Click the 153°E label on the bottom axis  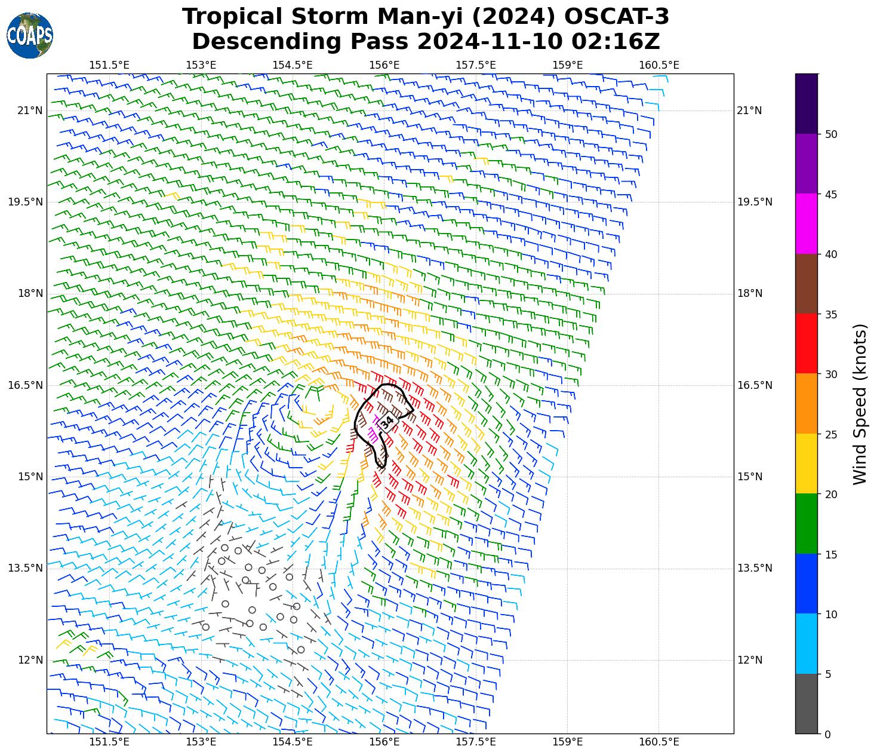(x=201, y=742)
